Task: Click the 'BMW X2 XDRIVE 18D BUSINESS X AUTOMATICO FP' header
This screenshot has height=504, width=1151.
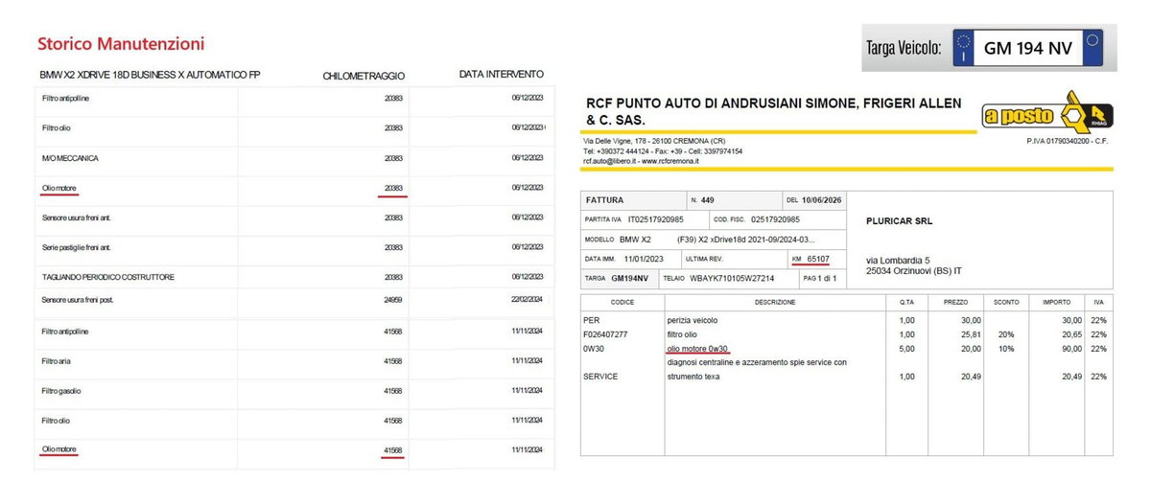Action: pyautogui.click(x=150, y=75)
